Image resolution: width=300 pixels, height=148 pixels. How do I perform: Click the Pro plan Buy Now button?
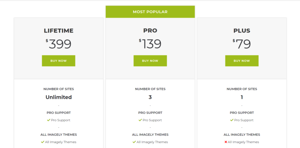(150, 61)
